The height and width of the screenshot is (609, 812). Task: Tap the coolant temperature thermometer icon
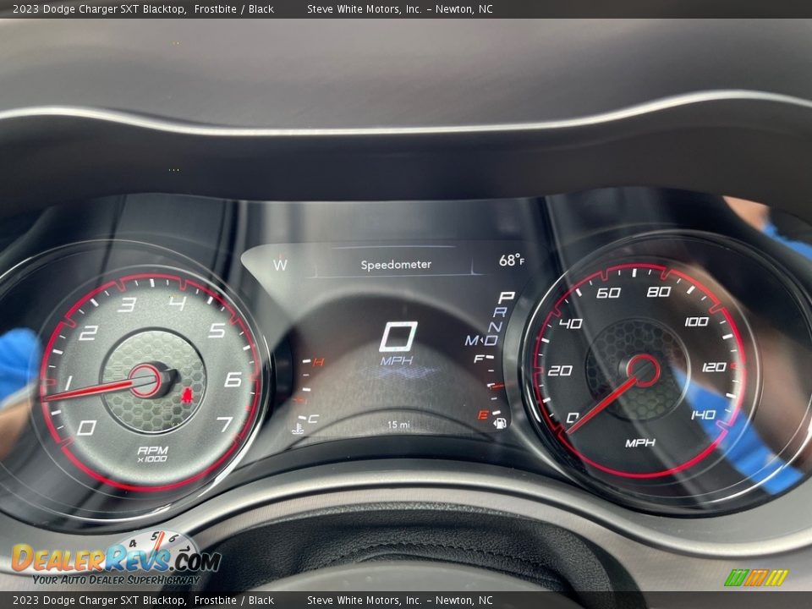click(298, 428)
